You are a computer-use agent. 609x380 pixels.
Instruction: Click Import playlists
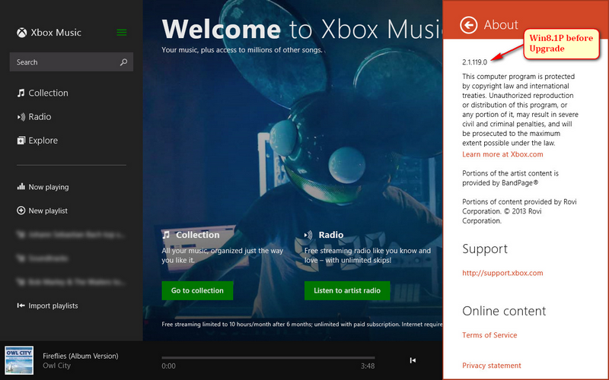click(53, 306)
